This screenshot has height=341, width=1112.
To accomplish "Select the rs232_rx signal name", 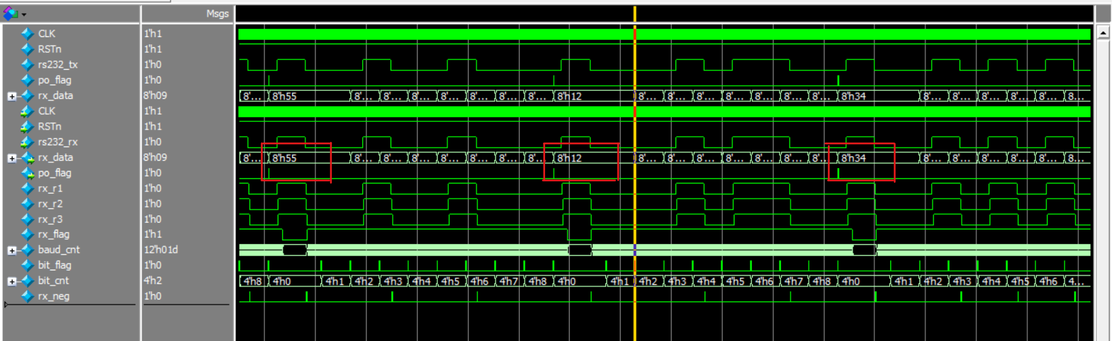I will click(58, 142).
